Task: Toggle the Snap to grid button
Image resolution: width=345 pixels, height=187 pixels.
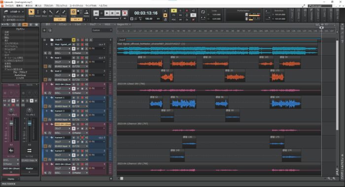Action: click(73, 12)
